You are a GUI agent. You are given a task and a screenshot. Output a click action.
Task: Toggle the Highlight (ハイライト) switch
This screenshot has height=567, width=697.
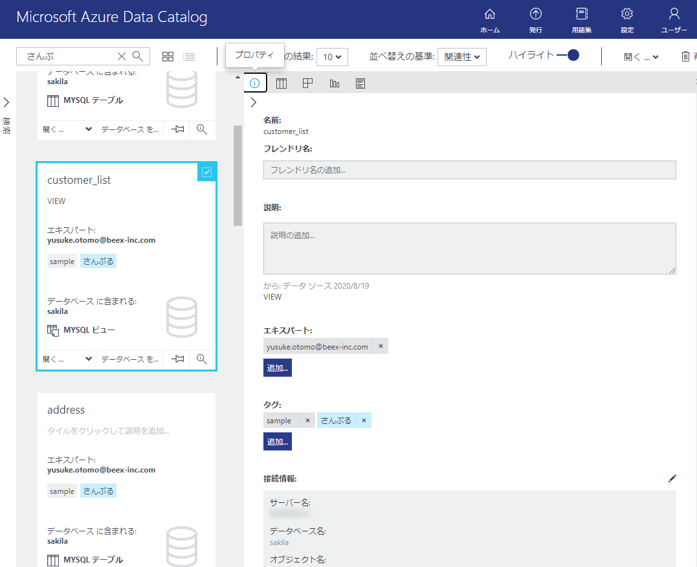click(568, 55)
